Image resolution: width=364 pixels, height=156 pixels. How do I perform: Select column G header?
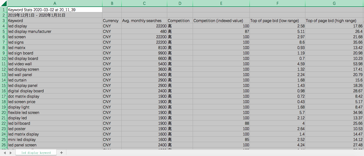pos(334,3)
